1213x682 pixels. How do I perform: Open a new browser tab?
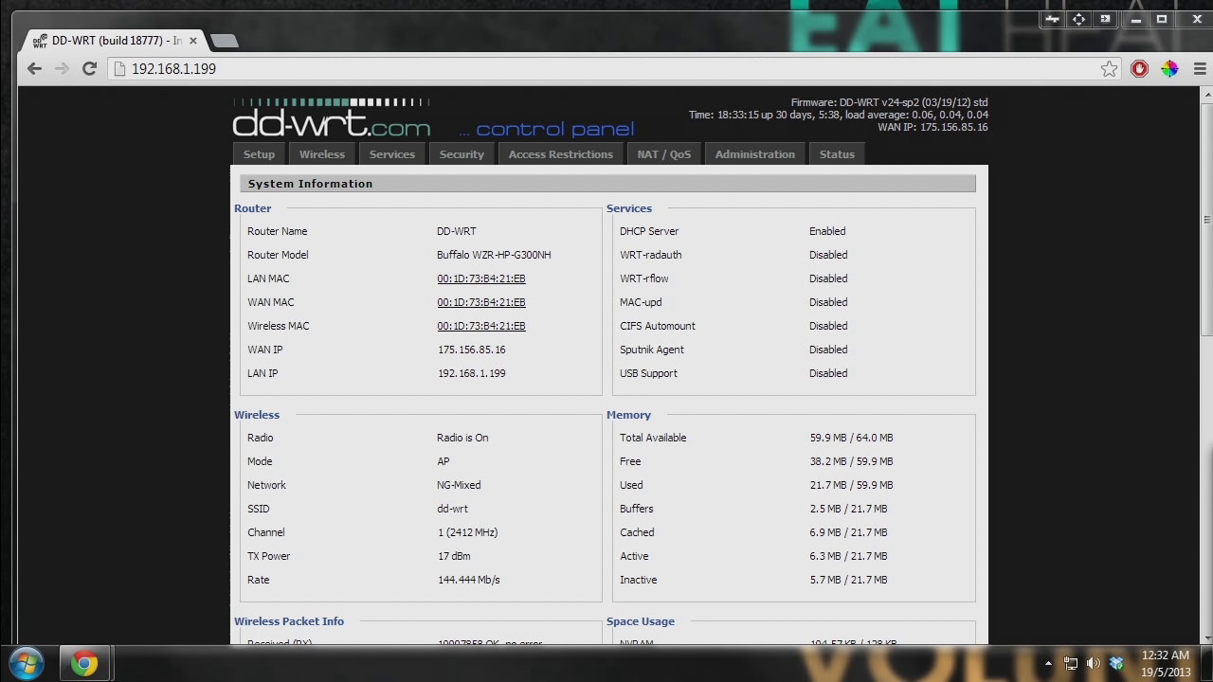(x=224, y=41)
